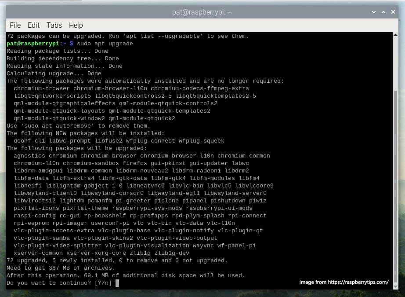Click the 'raspi-config' package name

pyautogui.click(x=35, y=216)
